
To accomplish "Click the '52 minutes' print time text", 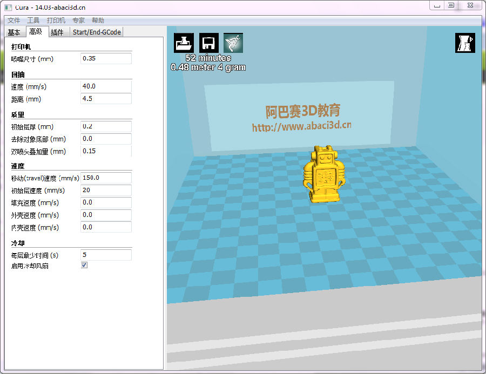I will (208, 58).
